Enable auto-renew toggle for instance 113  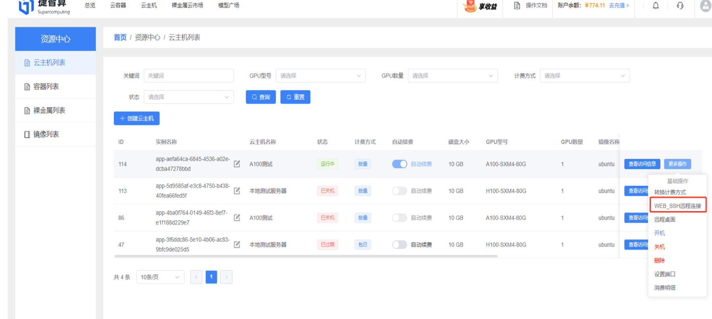tap(400, 191)
